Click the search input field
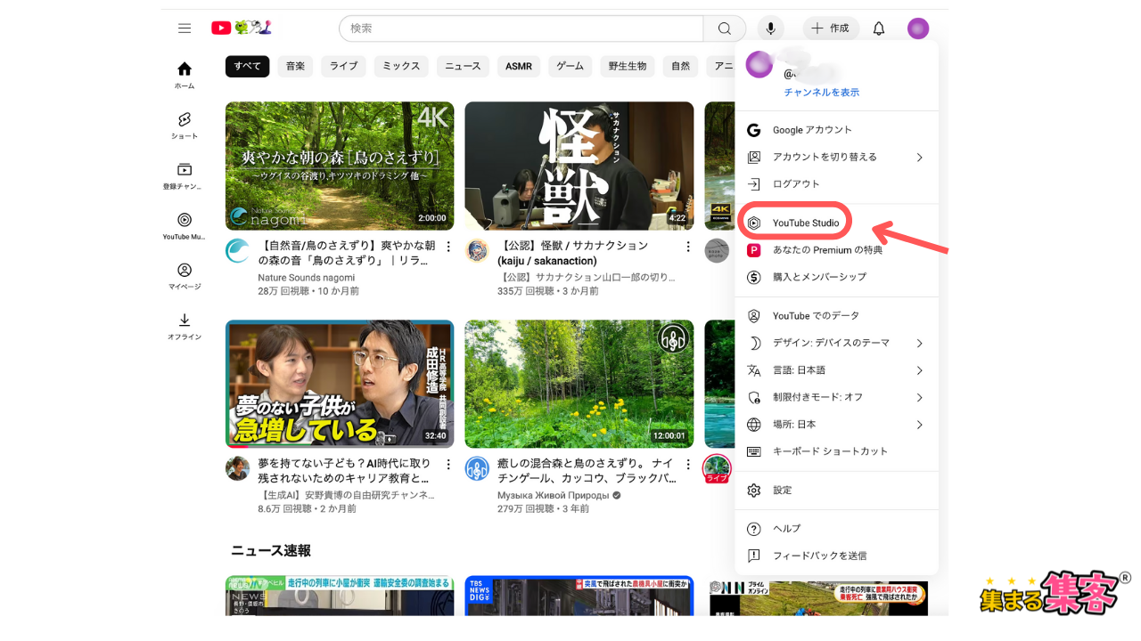The height and width of the screenshot is (641, 1141). 521,28
